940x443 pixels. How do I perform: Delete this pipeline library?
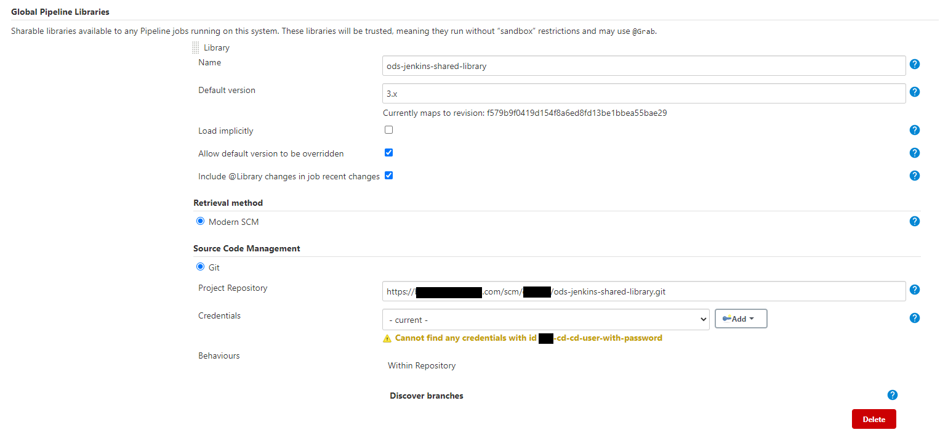[x=874, y=418]
